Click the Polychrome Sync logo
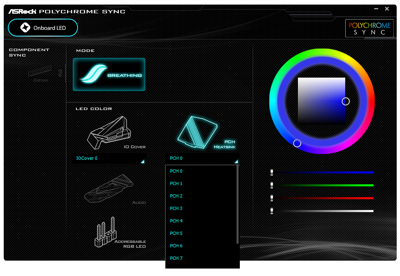This screenshot has height=276, width=400. pyautogui.click(x=369, y=28)
